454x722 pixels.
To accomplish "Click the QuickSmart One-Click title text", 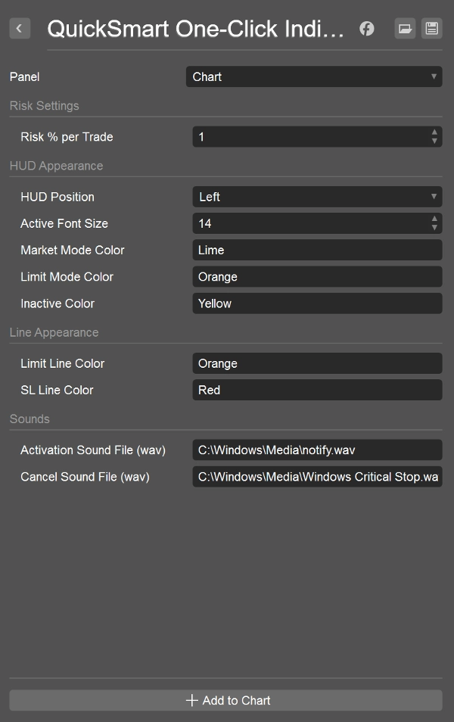I will [196, 29].
